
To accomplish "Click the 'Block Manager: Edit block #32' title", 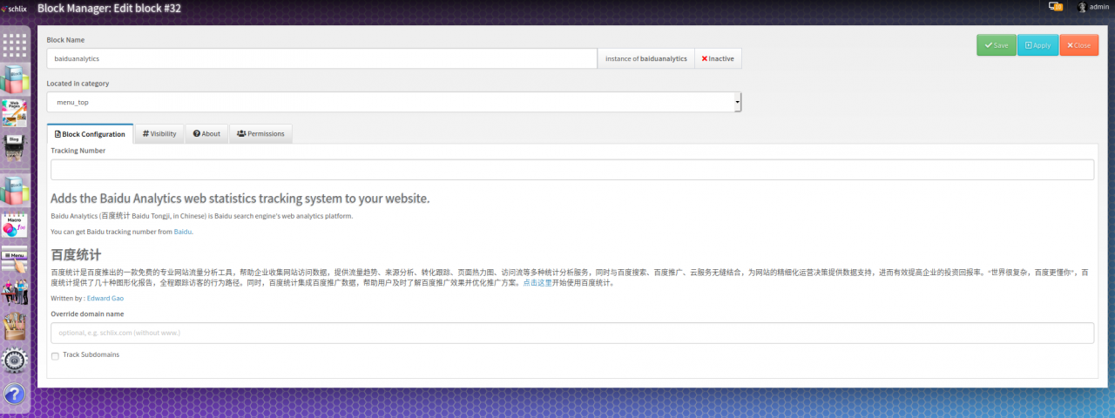I will click(109, 8).
